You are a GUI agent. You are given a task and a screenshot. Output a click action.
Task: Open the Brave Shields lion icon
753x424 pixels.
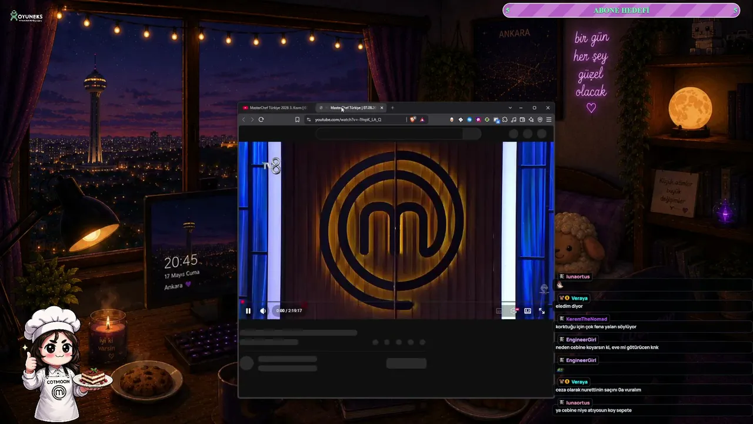tap(413, 120)
